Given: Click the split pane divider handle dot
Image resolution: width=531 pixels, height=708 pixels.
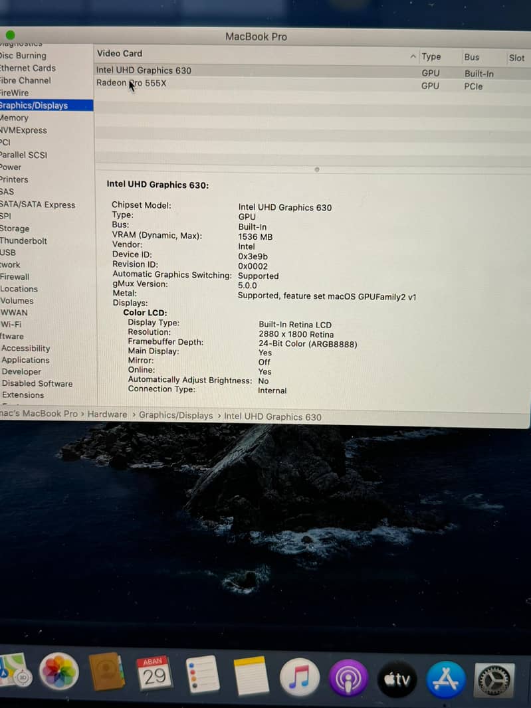Looking at the screenshot, I should 317,169.
